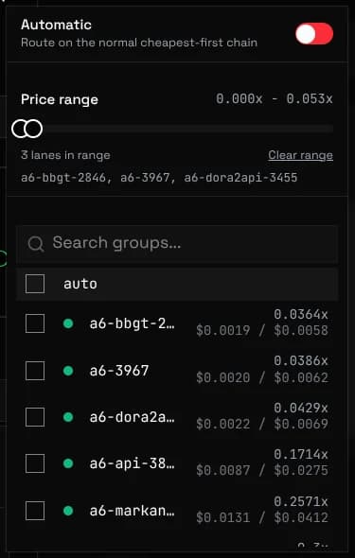The image size is (355, 558).
Task: Click green status dot of a6-api-38 lane
Action: [x=68, y=463]
